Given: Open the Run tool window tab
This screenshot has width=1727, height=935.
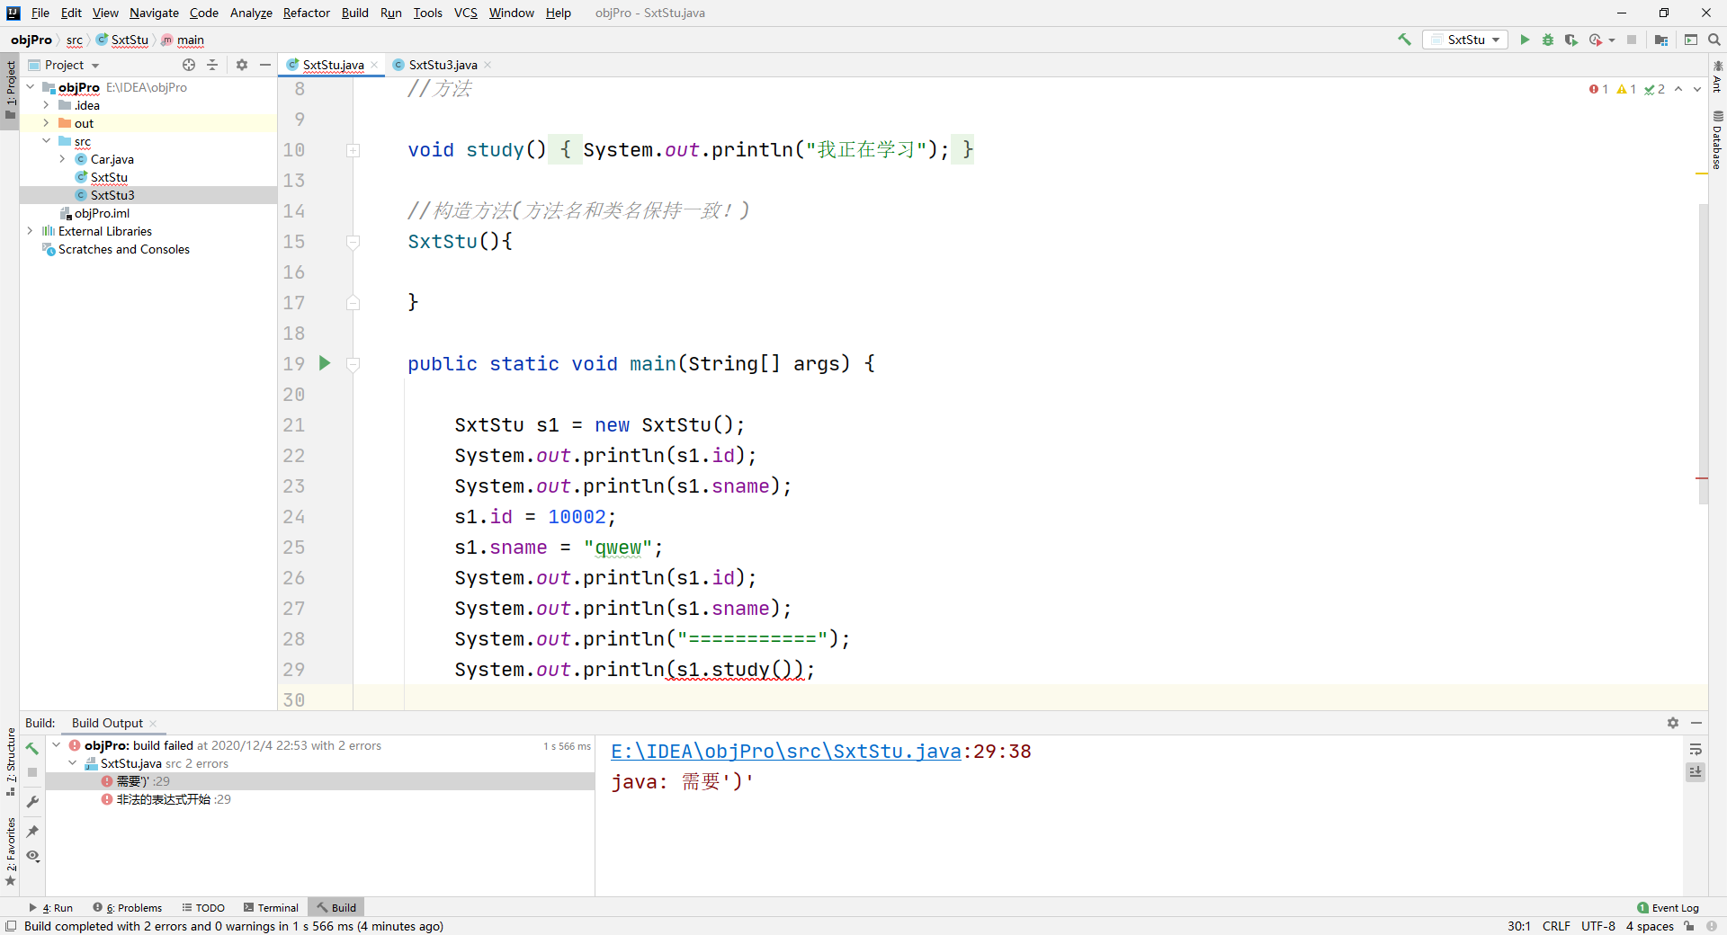Looking at the screenshot, I should tap(51, 908).
